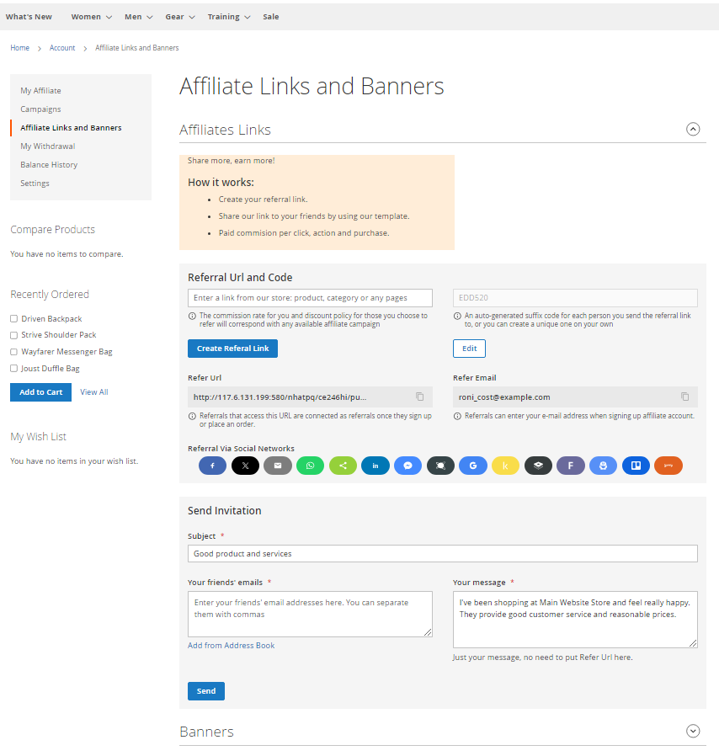Check the Driven Backpack checkbox
This screenshot has height=756, width=719.
[13, 319]
